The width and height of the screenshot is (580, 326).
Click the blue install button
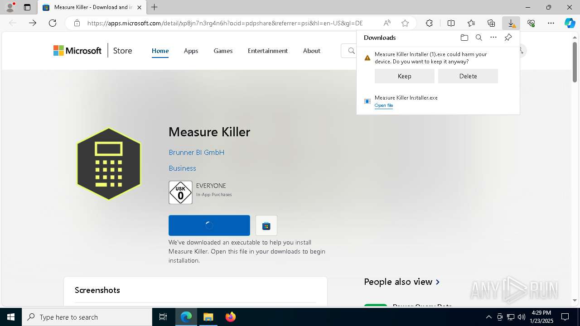click(x=209, y=225)
